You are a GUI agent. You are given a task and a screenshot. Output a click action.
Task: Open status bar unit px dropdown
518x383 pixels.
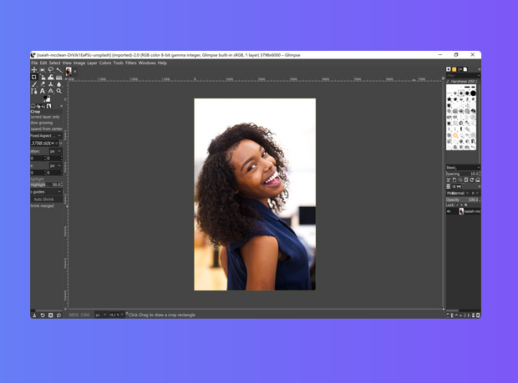[x=101, y=315]
